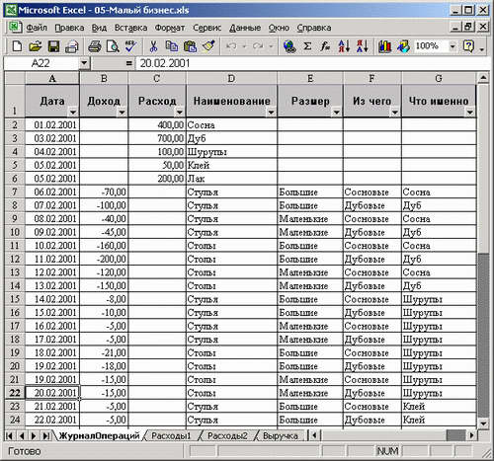Click the vertical scrollbar down arrow
494x461 pixels.
(x=483, y=423)
